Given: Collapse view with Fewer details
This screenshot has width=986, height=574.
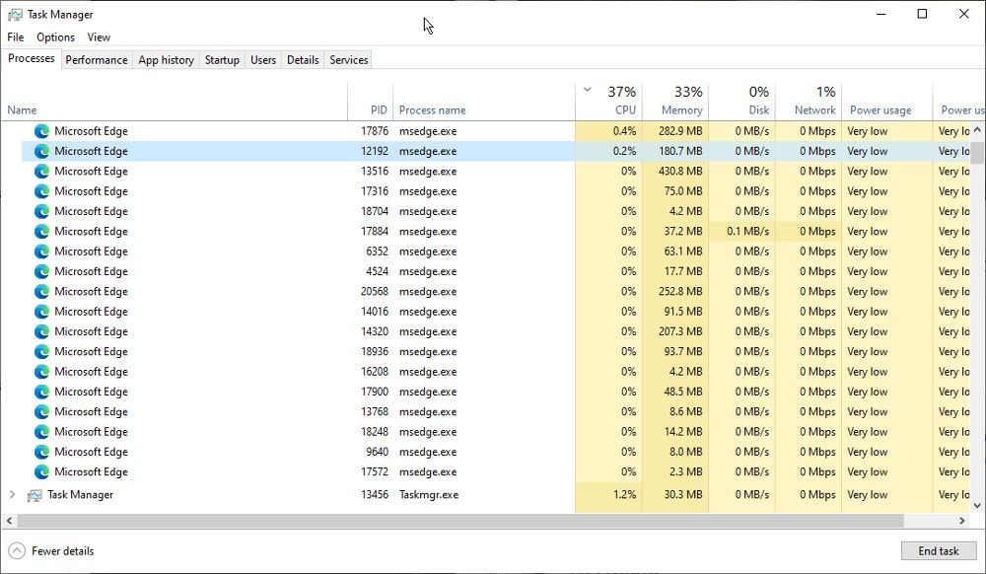Looking at the screenshot, I should coord(51,551).
